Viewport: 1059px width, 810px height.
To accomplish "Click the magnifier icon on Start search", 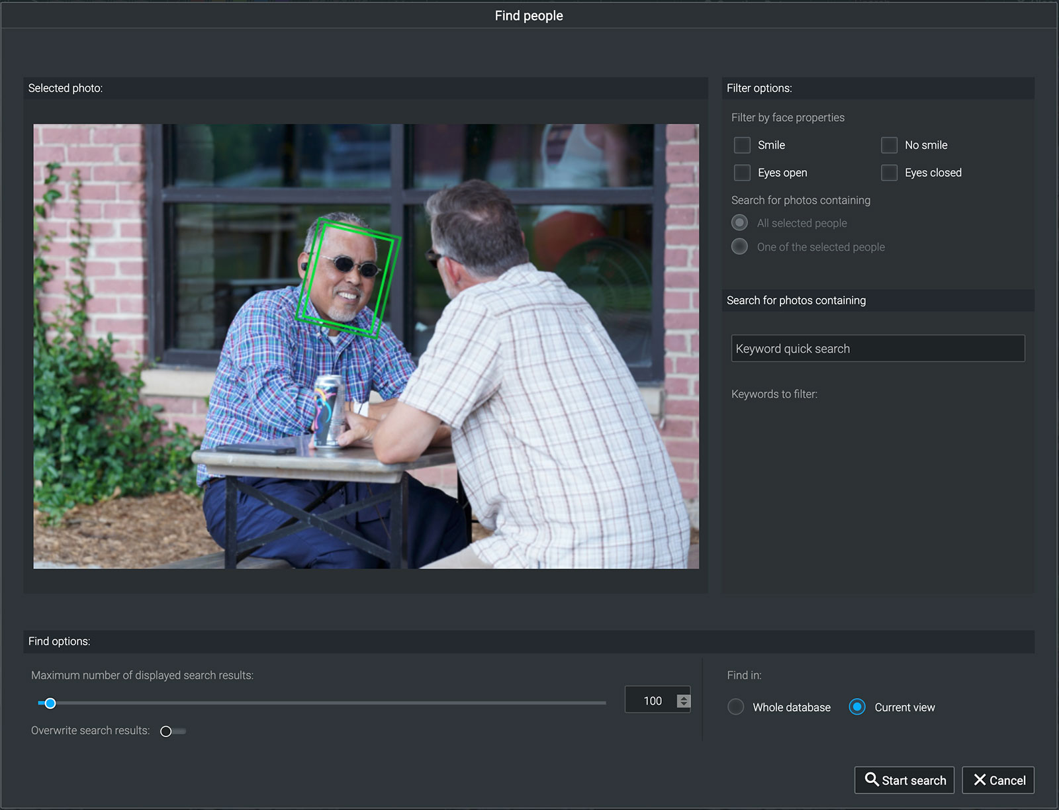I will point(872,780).
